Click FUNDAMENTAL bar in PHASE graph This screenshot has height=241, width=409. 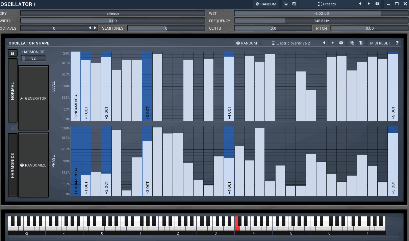(x=76, y=161)
